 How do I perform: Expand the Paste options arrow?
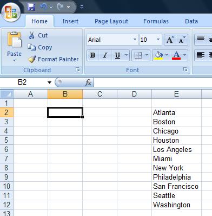[x=14, y=61]
